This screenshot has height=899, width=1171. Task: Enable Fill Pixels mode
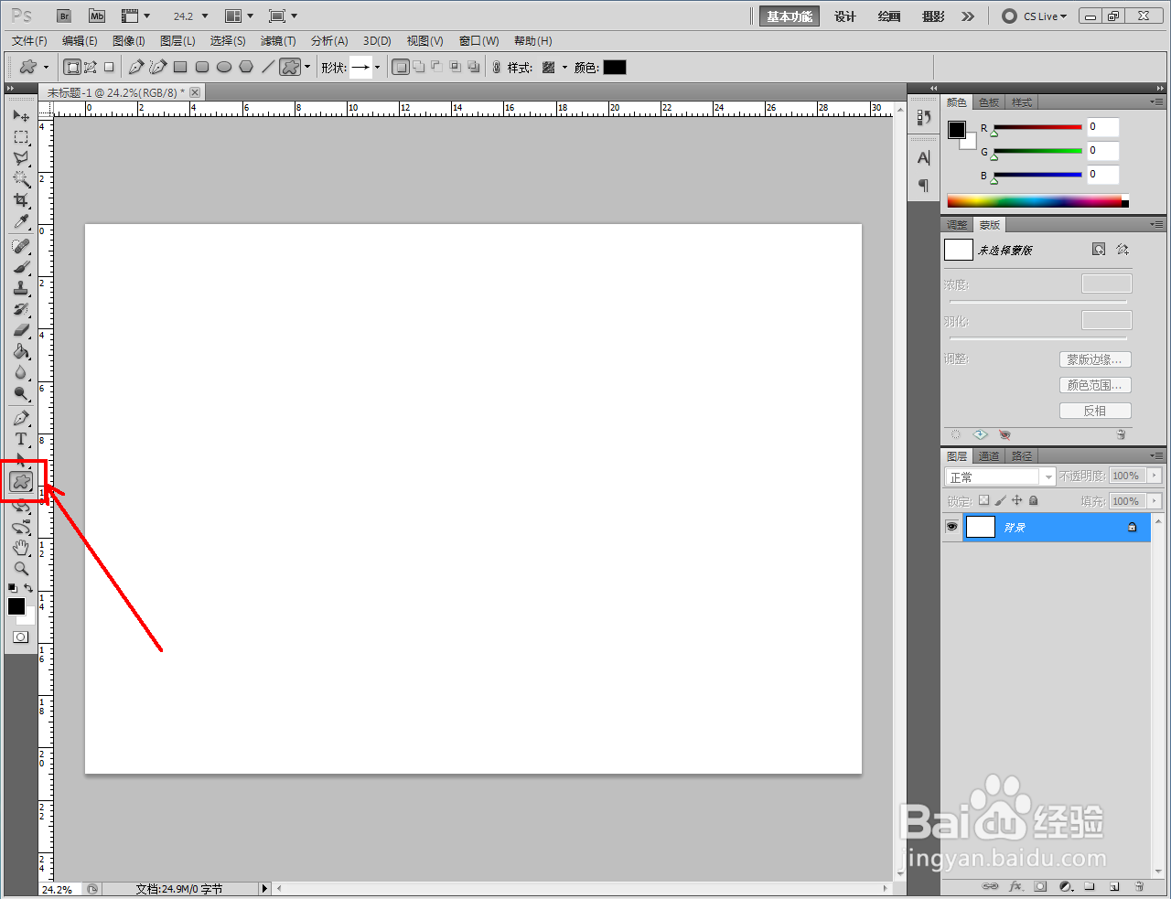109,67
